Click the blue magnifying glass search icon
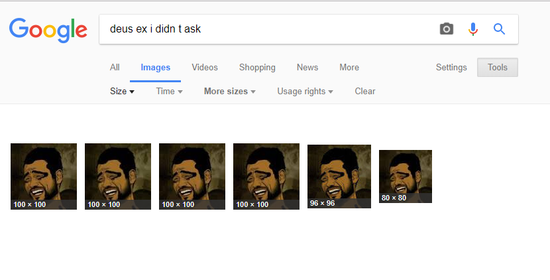The height and width of the screenshot is (280, 550). click(500, 29)
